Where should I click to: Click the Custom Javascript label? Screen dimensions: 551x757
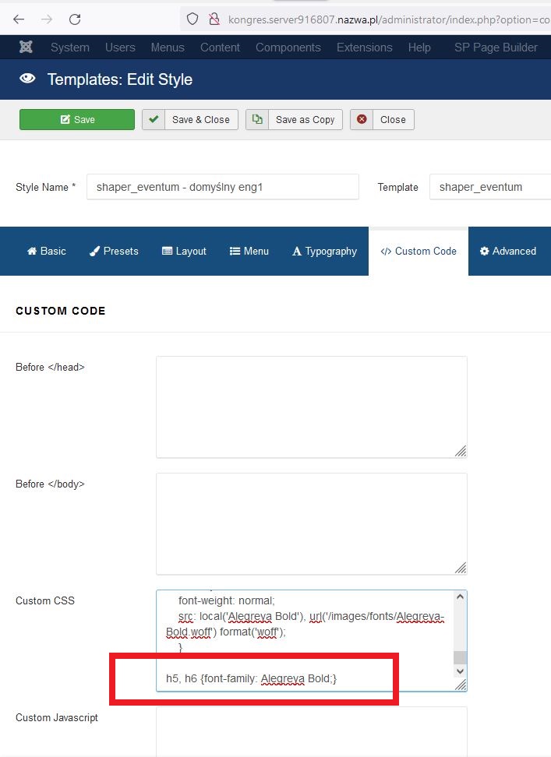(x=56, y=717)
